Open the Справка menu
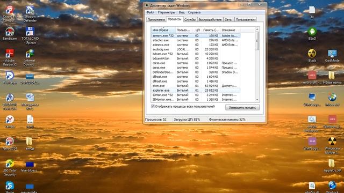This screenshot has width=344, height=193. click(194, 12)
